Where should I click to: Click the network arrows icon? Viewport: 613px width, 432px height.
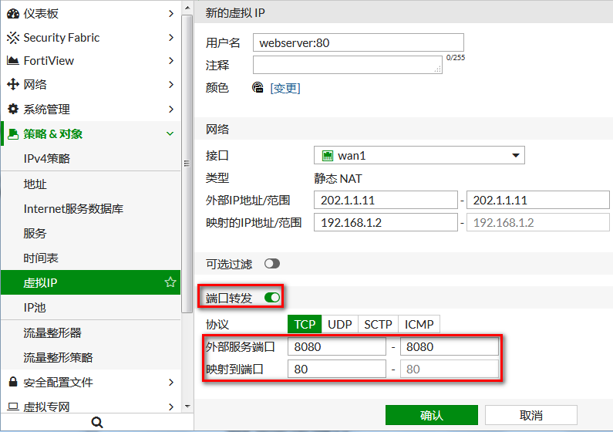click(13, 84)
